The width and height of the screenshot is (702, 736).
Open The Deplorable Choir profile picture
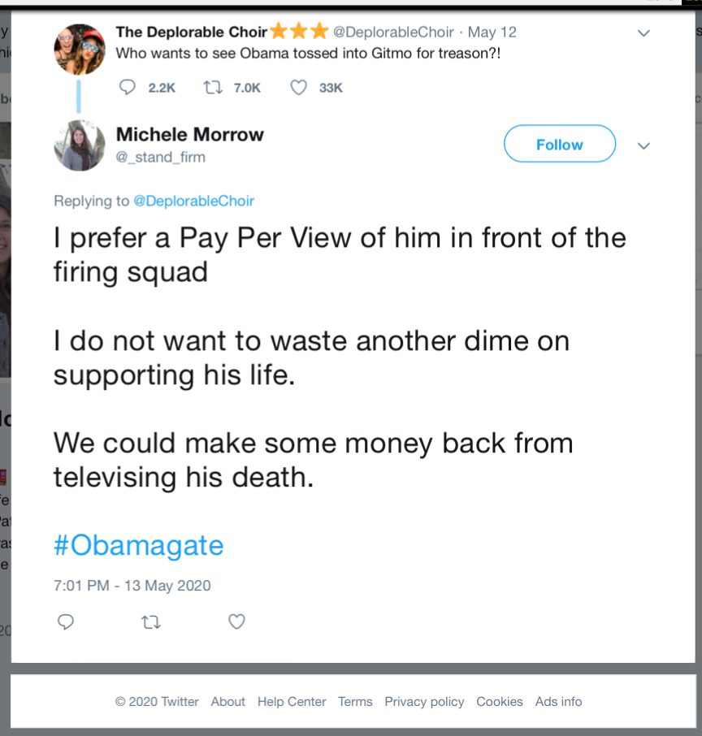coord(80,49)
